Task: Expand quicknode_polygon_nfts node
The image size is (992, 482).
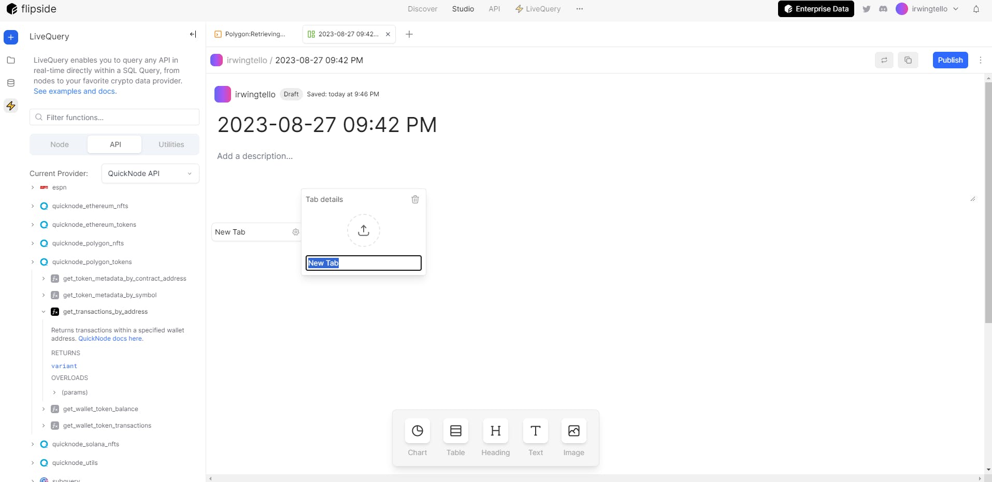Action: coord(33,243)
